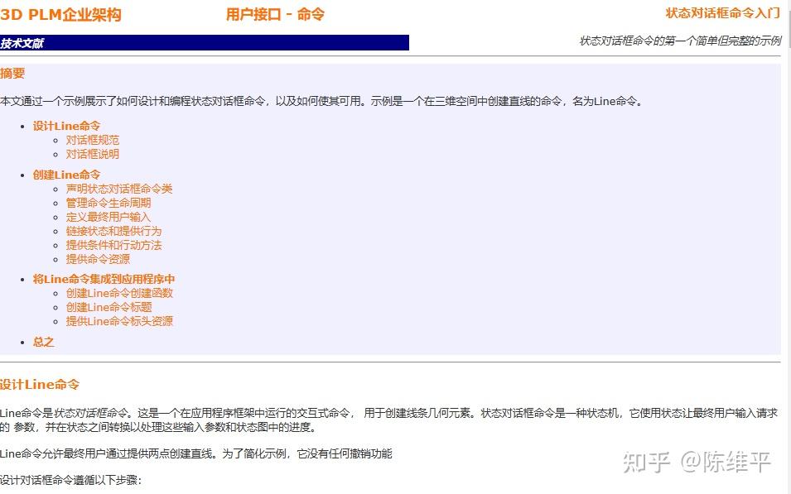Click the 总之 summary link

point(43,341)
